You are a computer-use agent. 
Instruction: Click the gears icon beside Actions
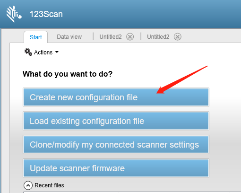tap(28, 52)
